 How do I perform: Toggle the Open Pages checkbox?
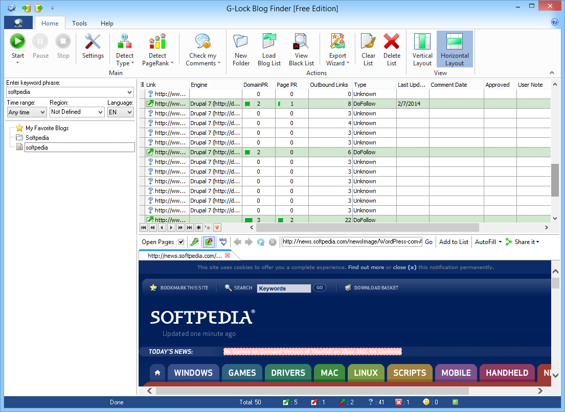tap(181, 242)
